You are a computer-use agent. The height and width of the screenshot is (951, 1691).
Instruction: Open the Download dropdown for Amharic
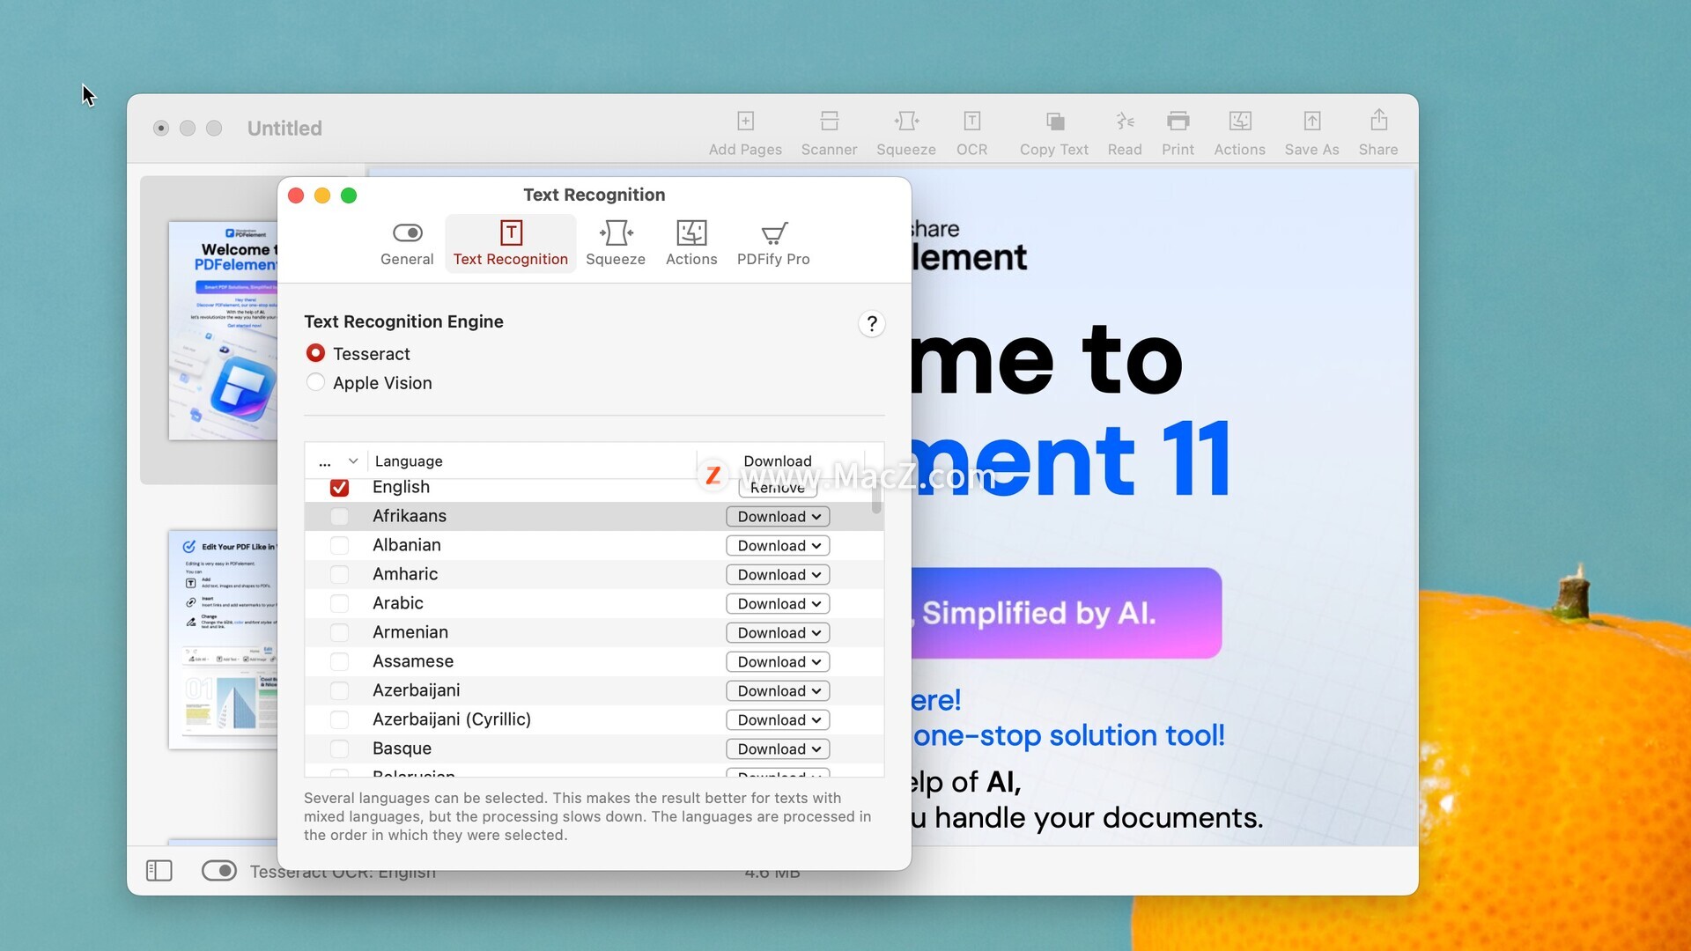778,574
